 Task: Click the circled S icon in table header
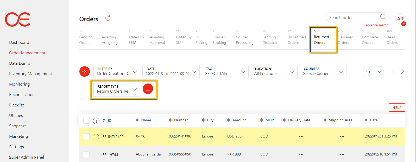coord(96,121)
